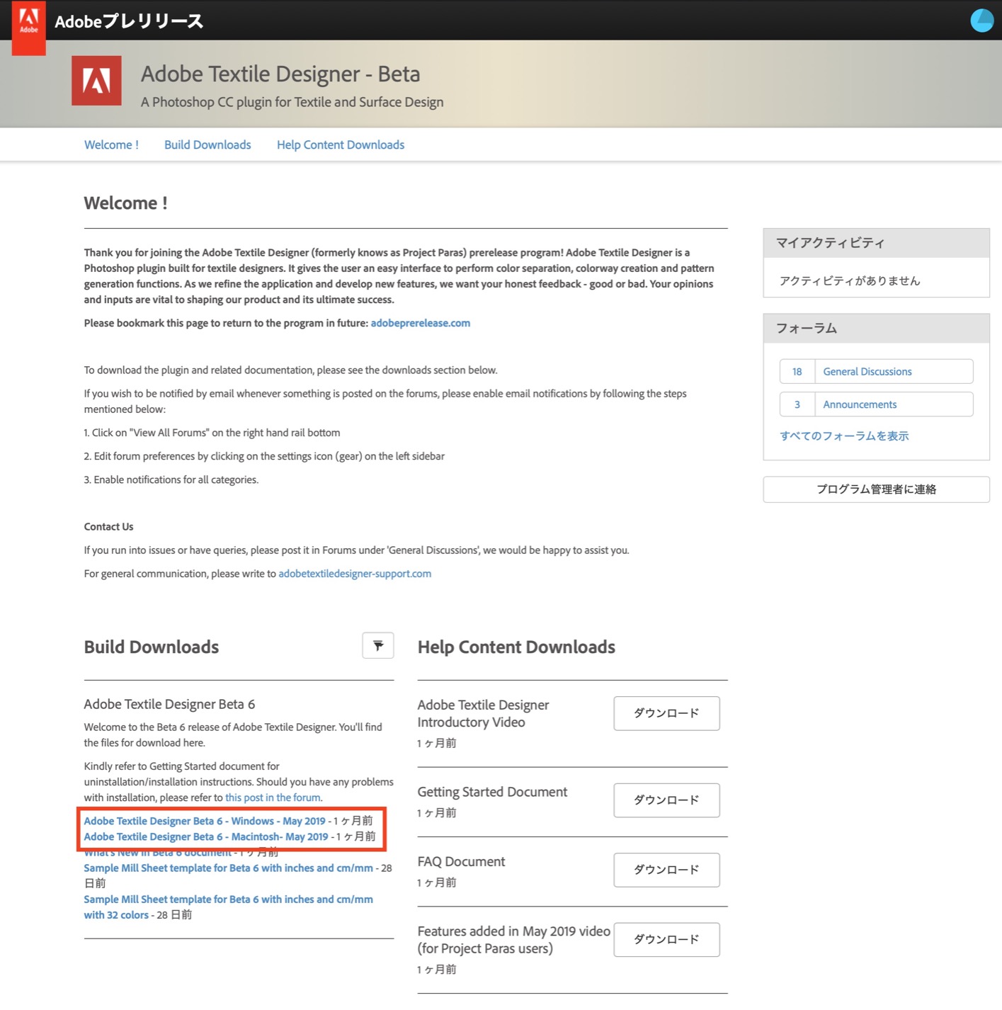The height and width of the screenshot is (1010, 1002).
Task: Download the FAQ Document
Action: [x=666, y=870]
